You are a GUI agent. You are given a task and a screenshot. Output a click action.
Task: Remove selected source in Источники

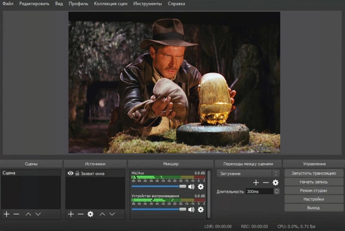[x=80, y=214]
